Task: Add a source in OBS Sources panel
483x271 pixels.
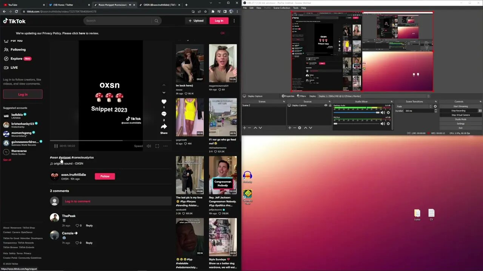Action: (289, 128)
